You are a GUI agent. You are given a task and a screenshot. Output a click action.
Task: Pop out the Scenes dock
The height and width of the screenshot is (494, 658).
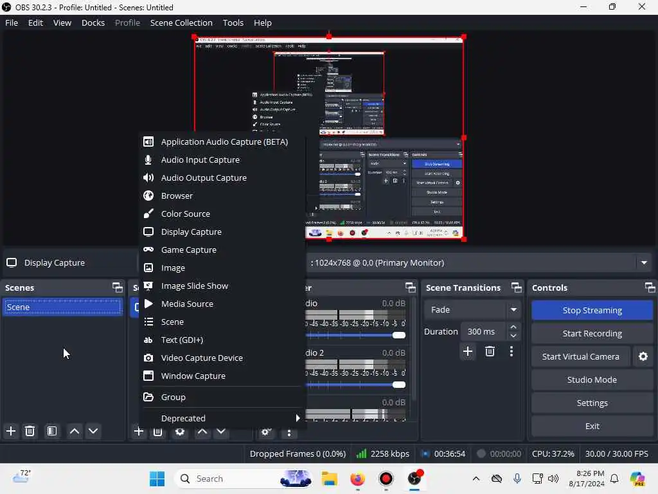(x=118, y=288)
